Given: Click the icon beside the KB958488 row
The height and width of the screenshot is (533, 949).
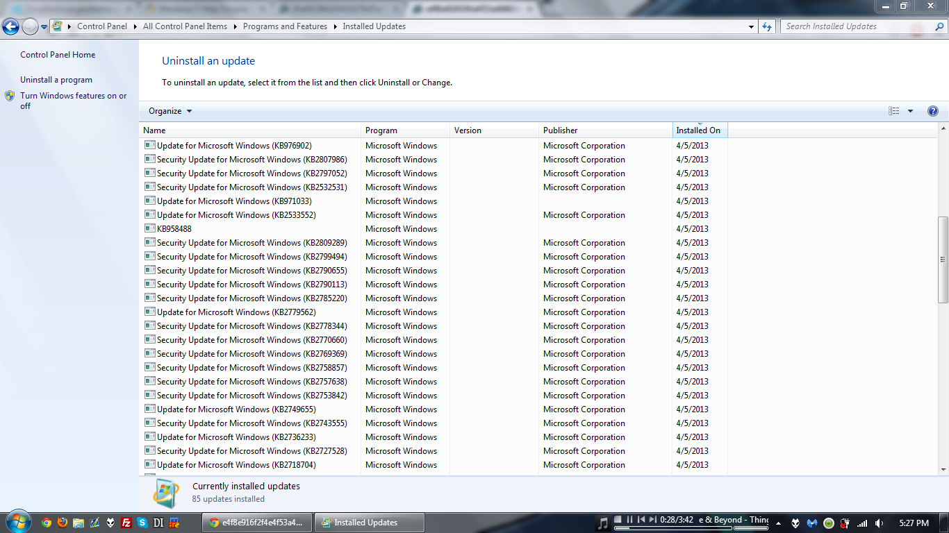Looking at the screenshot, I should (x=149, y=228).
